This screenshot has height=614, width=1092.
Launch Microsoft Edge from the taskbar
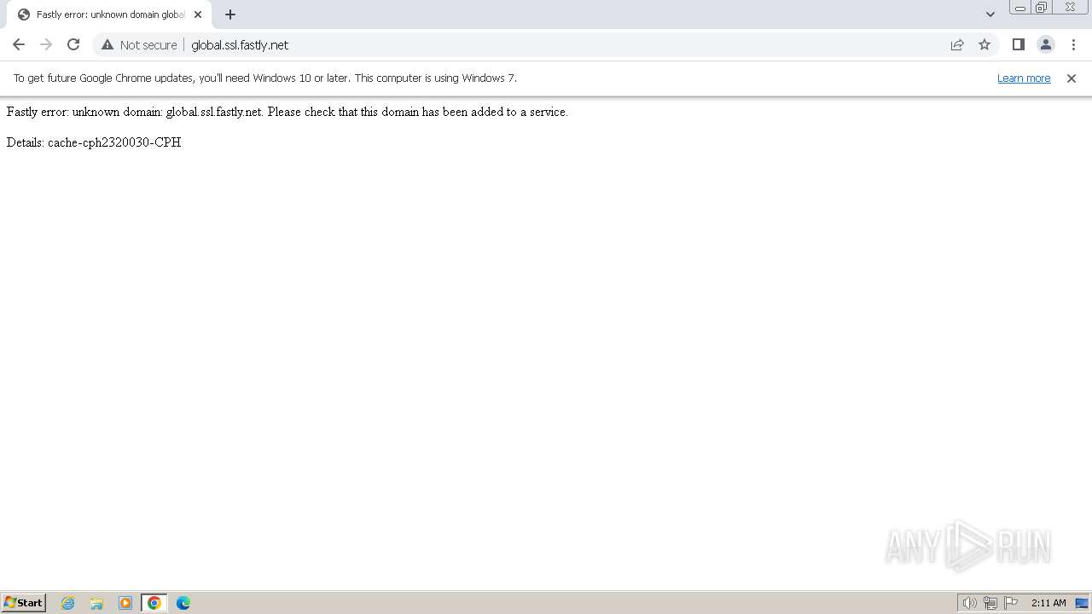[183, 603]
